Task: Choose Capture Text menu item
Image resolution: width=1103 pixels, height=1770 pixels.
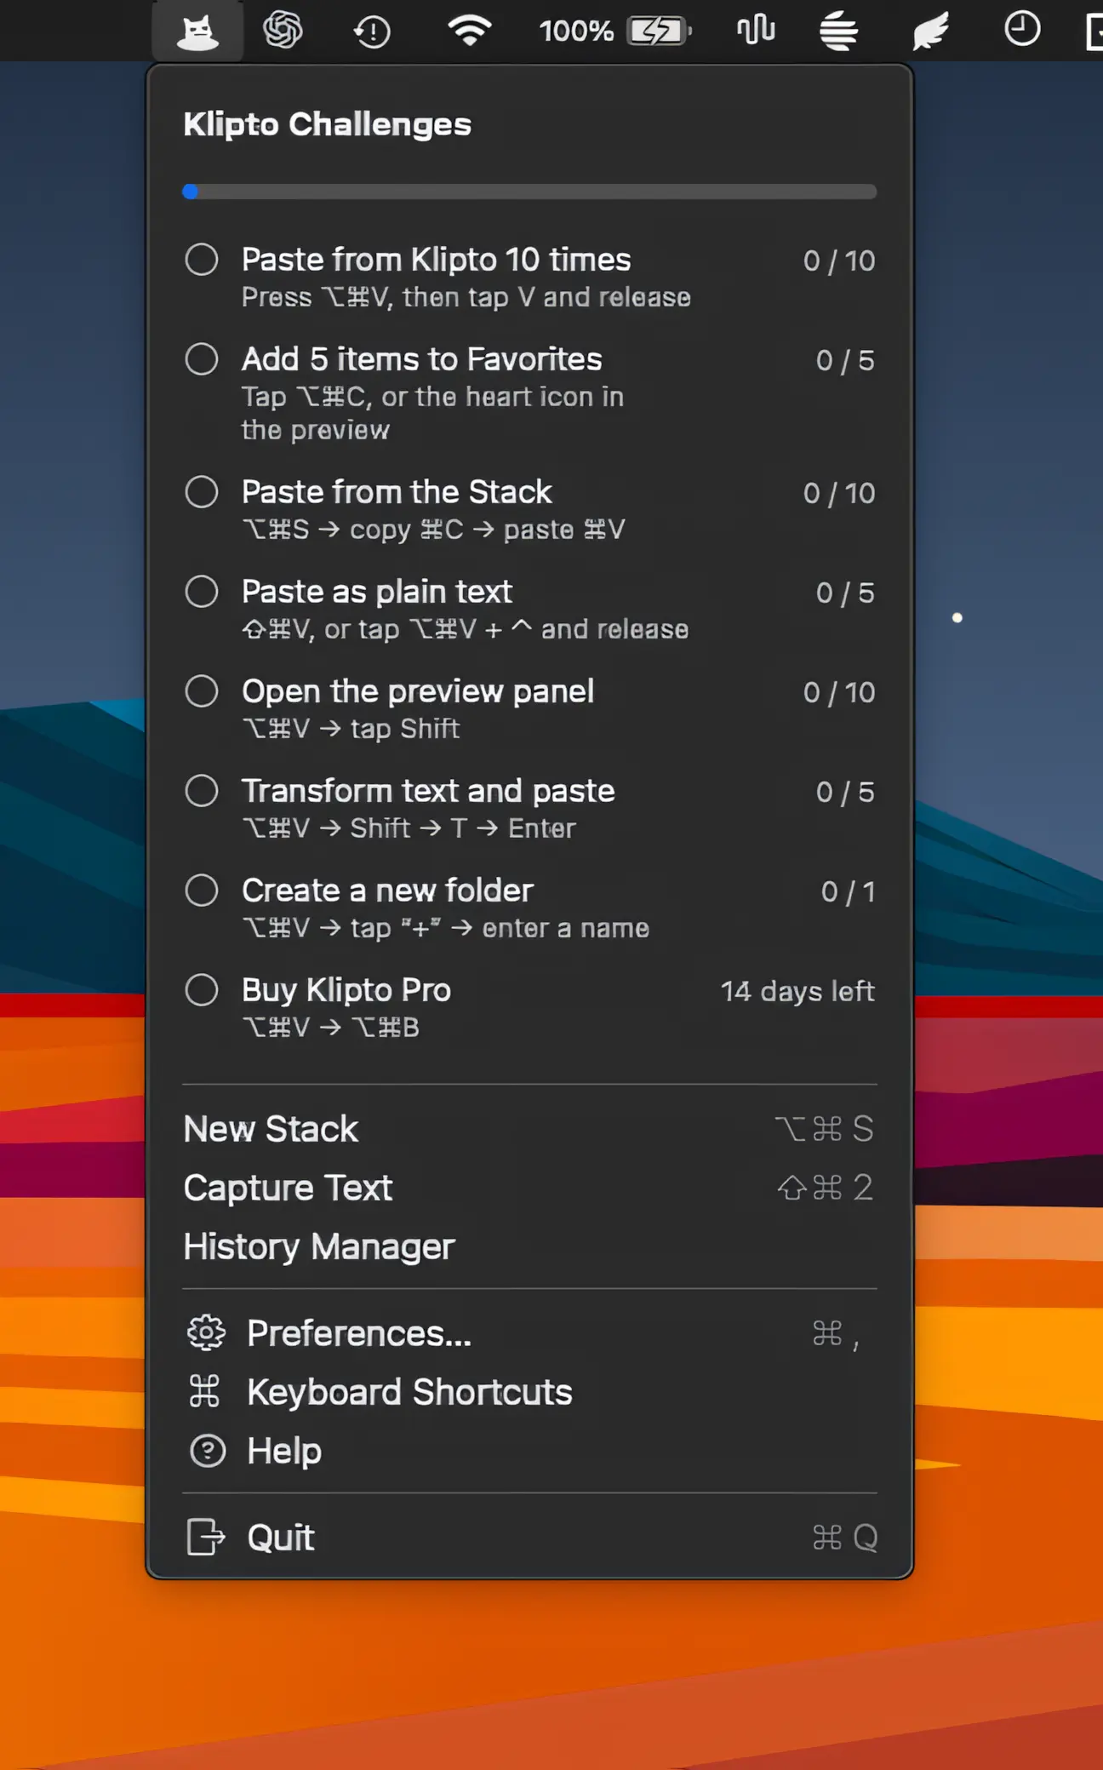Action: coord(529,1188)
